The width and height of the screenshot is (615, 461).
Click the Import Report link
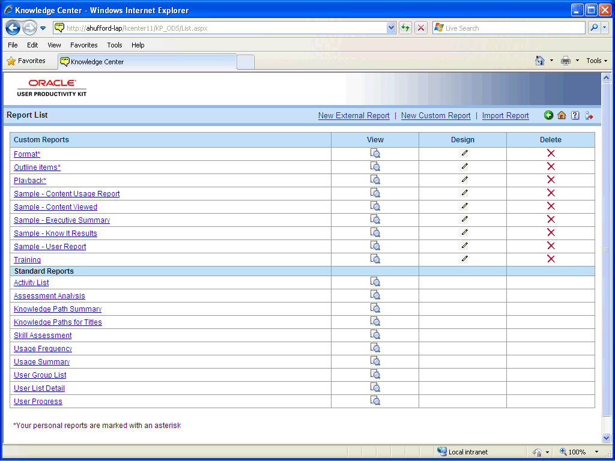(x=505, y=116)
